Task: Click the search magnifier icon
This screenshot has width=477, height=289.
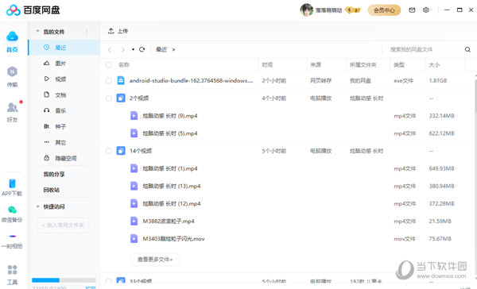Action: 467,49
